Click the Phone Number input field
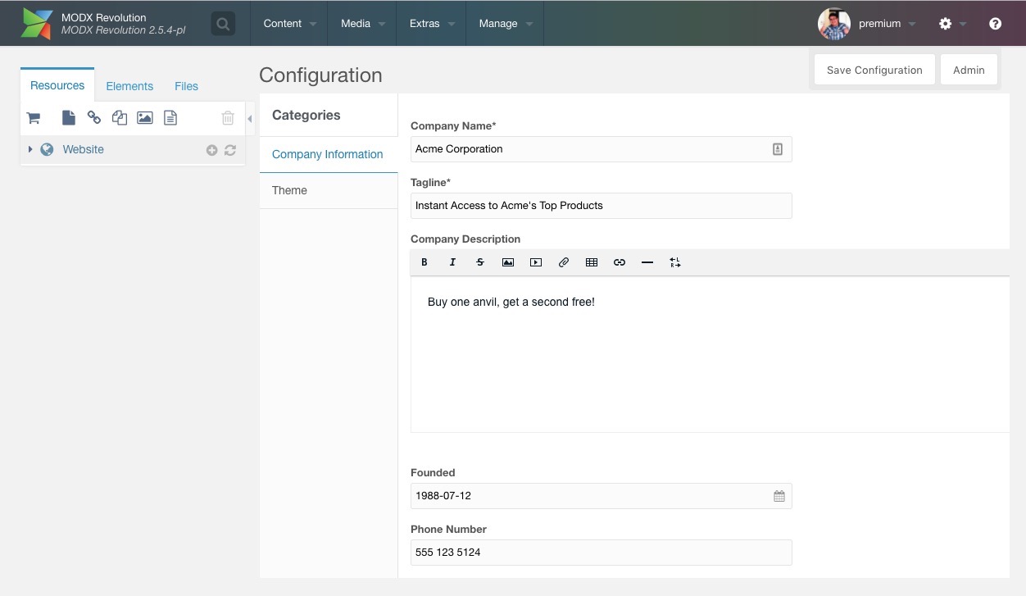 (601, 553)
